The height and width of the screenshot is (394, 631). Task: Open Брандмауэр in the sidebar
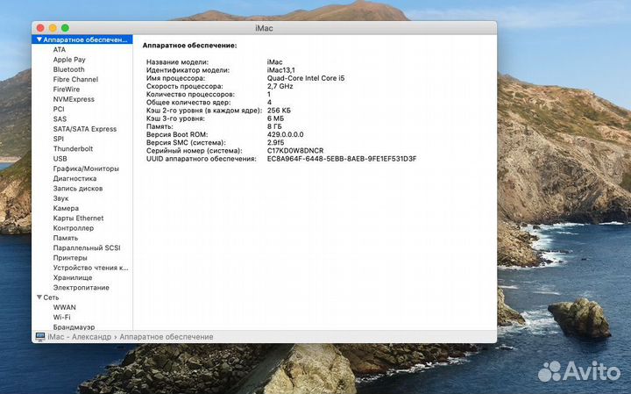click(x=74, y=326)
